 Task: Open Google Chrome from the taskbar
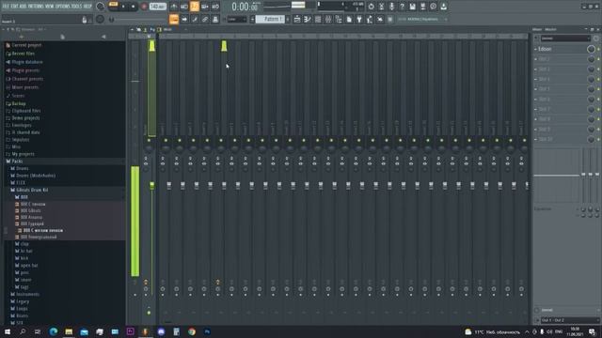192,331
